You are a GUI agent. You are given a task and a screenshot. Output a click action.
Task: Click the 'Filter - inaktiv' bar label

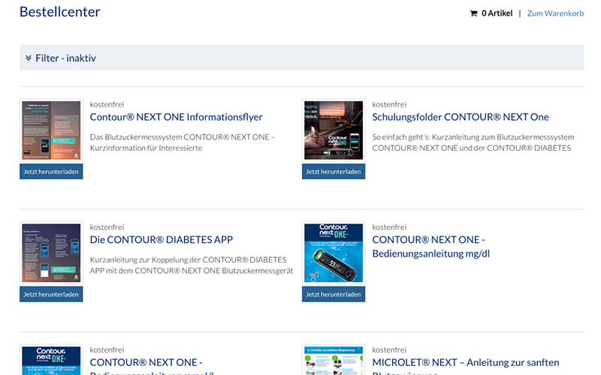coord(65,58)
